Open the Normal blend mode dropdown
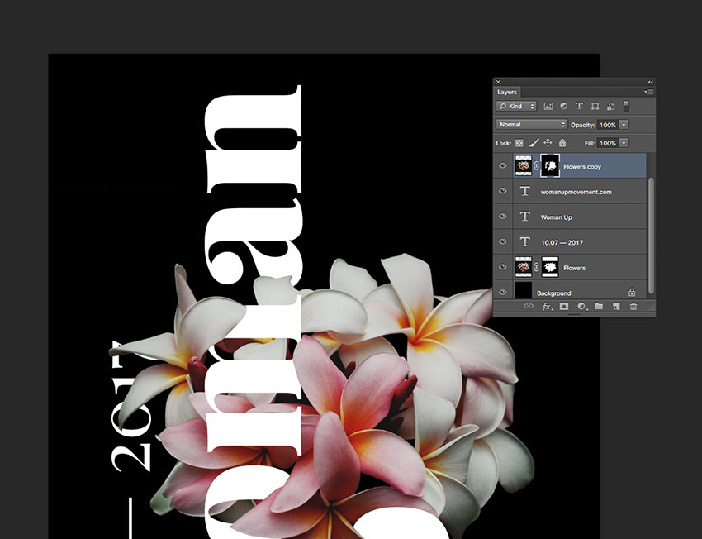This screenshot has width=702, height=539. pos(531,125)
